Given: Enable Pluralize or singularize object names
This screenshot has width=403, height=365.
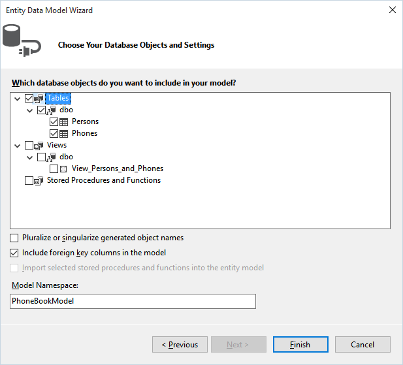Looking at the screenshot, I should [x=14, y=238].
